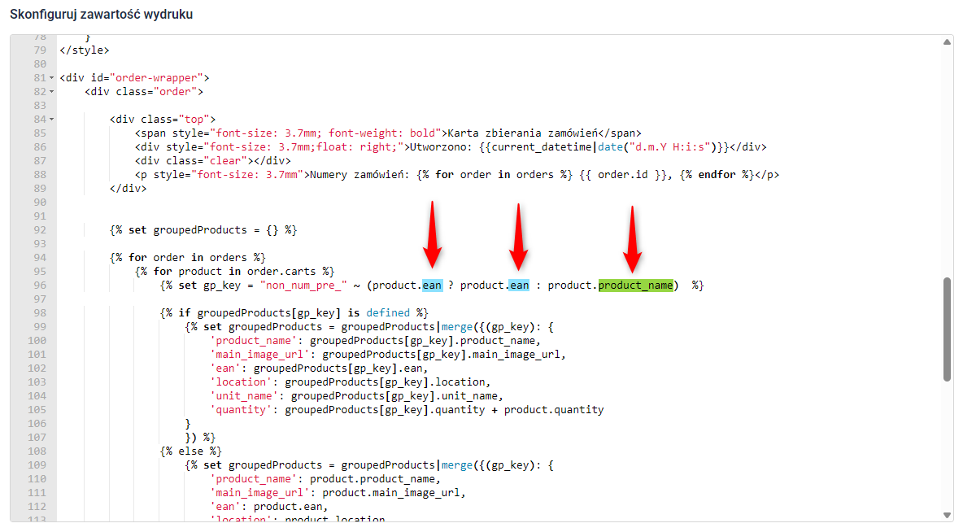Click the "Skonfiguruj zawartość wydruku" heading
The width and height of the screenshot is (963, 532).
[102, 14]
